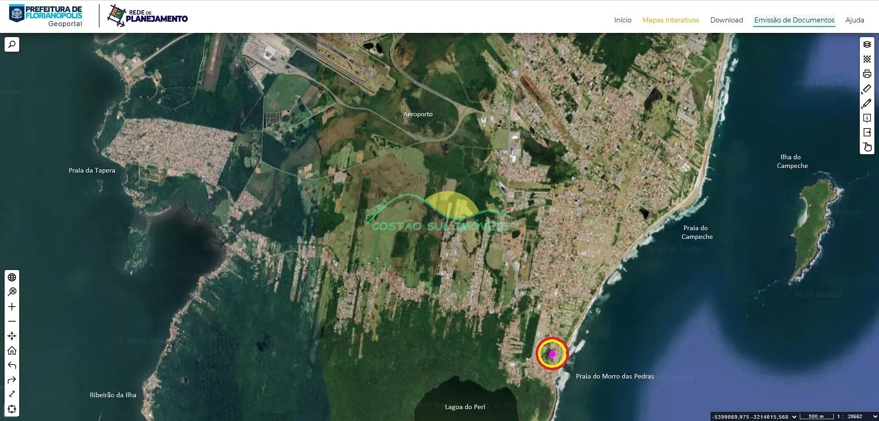Screen dimensions: 879x421
Task: Click the globe full-extent icon
Action: (x=12, y=277)
